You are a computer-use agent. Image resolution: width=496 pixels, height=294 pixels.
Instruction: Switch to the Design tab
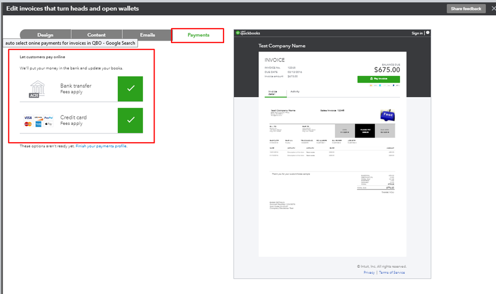(x=46, y=35)
